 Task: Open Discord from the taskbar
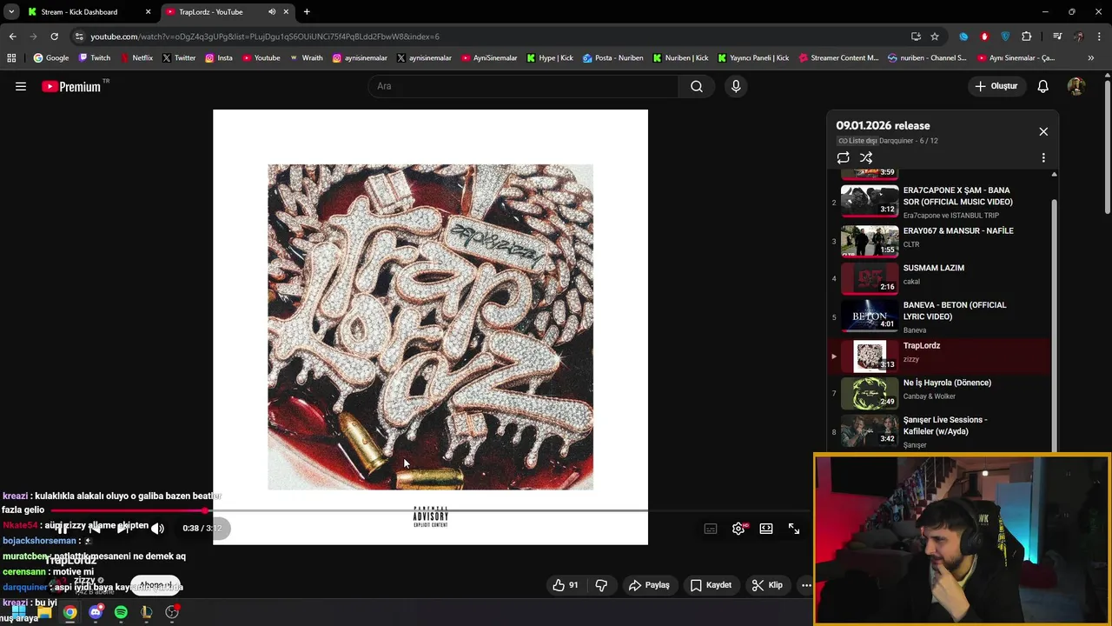point(96,612)
